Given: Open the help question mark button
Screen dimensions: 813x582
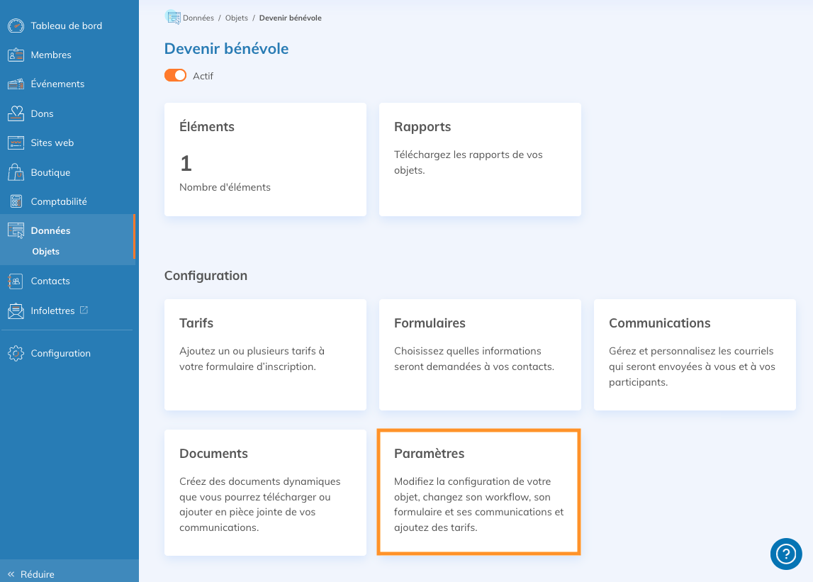Looking at the screenshot, I should pyautogui.click(x=786, y=554).
